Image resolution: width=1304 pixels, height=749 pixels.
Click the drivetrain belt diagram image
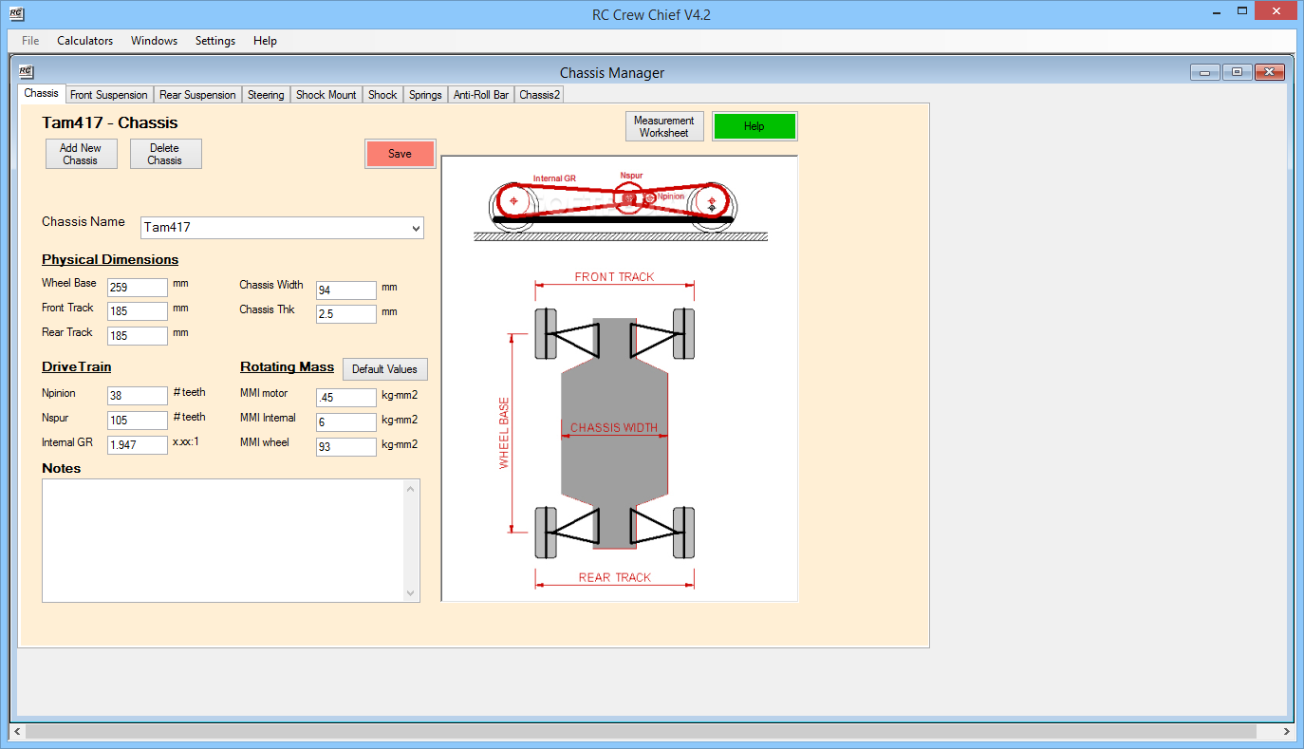(621, 205)
